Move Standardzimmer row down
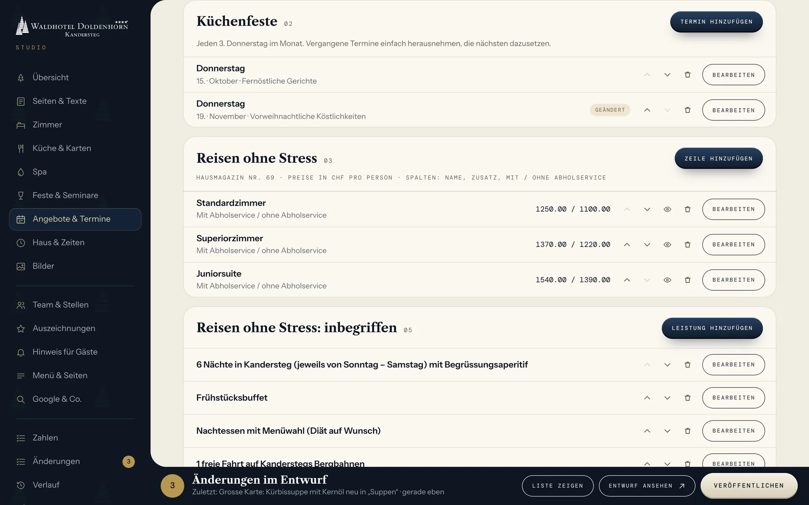The height and width of the screenshot is (505, 809). click(647, 210)
